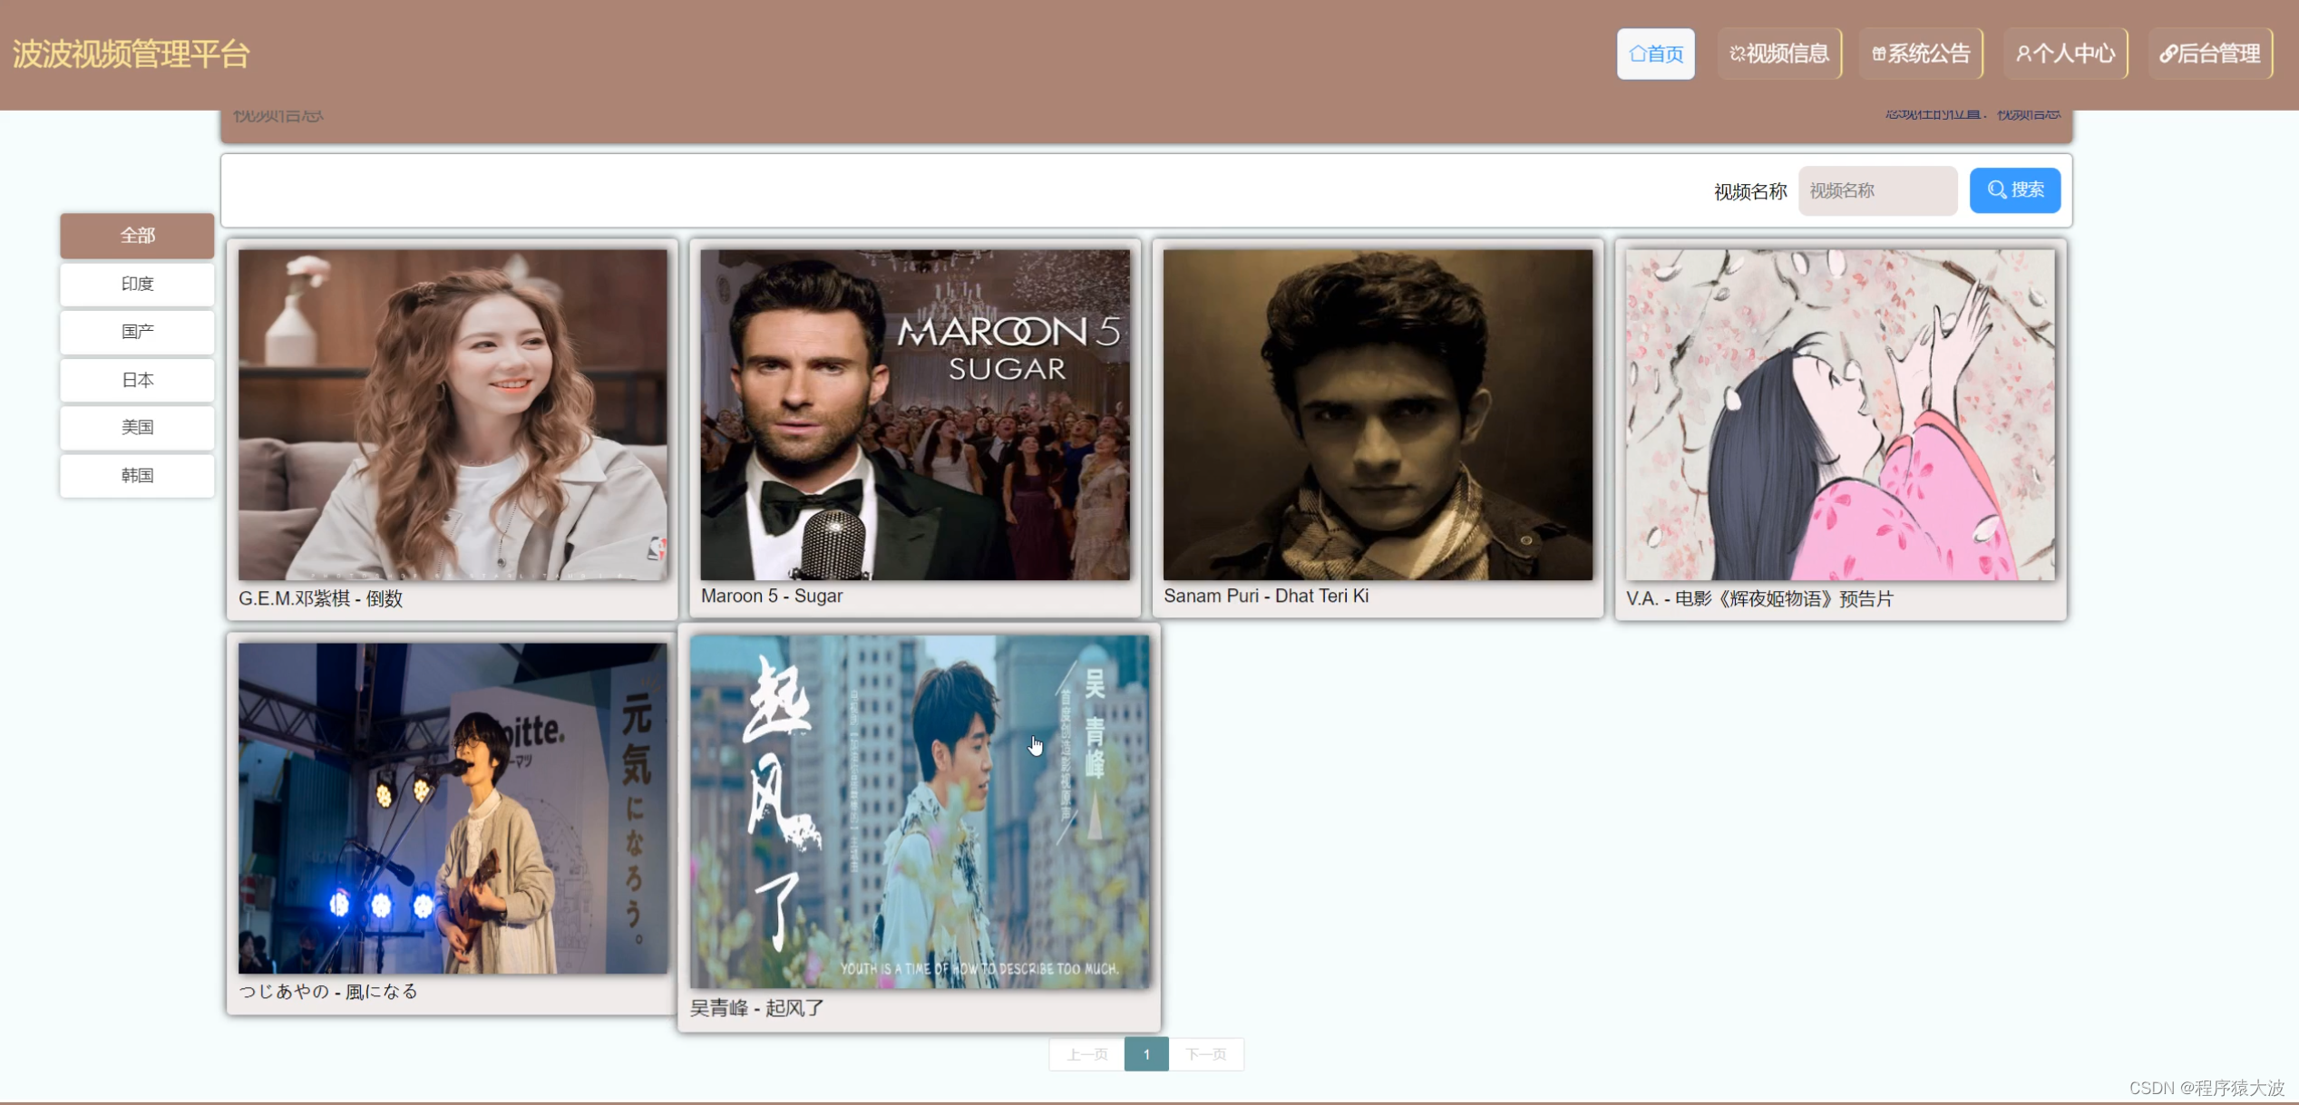
Task: Filter videos by 日本 category
Action: (x=137, y=380)
